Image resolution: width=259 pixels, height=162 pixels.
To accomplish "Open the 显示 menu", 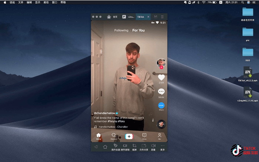I will pos(38,2).
